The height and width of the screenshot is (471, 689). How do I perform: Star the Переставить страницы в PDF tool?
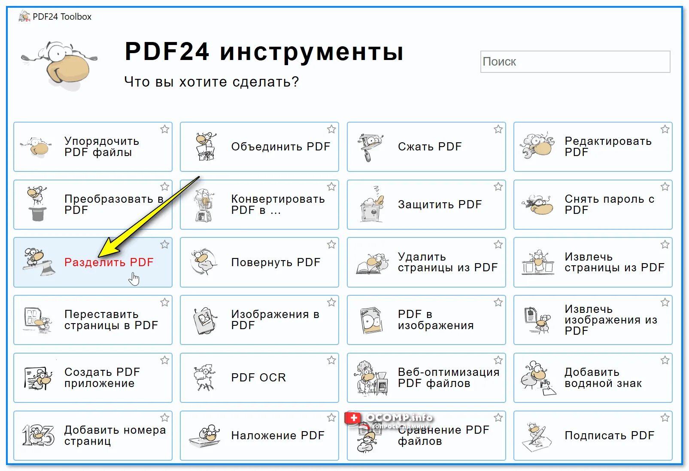pyautogui.click(x=164, y=302)
